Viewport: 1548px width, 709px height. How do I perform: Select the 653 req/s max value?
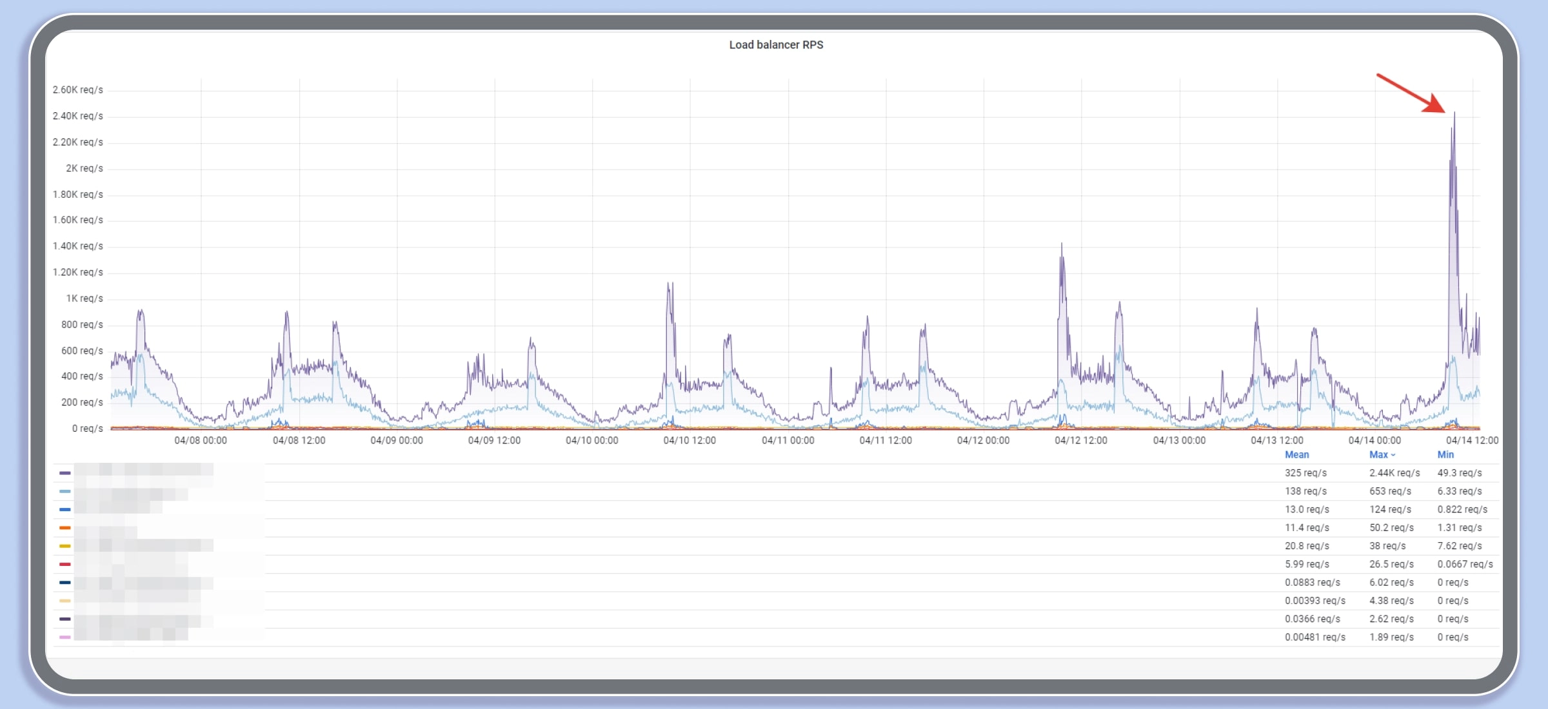(x=1390, y=491)
